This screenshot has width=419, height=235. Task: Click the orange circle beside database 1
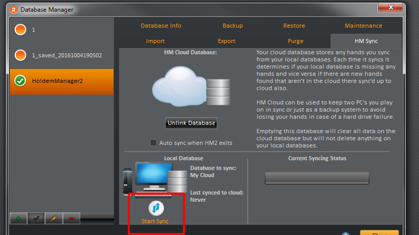[x=20, y=30]
